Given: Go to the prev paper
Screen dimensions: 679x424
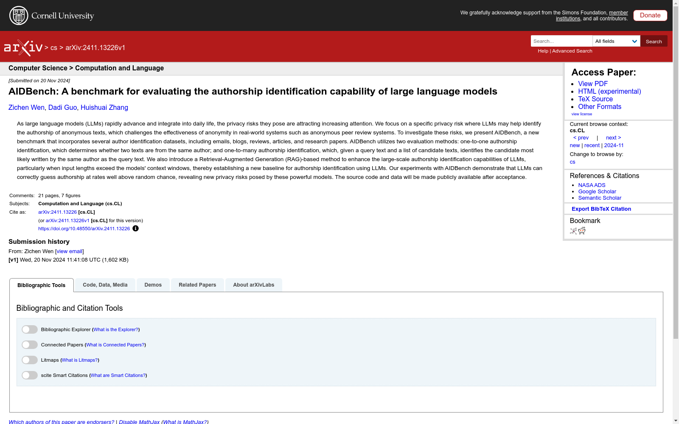Looking at the screenshot, I should tap(581, 138).
